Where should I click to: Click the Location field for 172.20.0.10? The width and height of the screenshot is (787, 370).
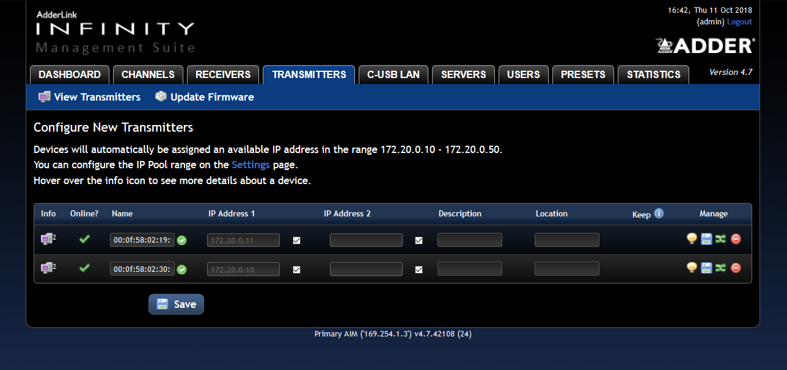pos(567,269)
